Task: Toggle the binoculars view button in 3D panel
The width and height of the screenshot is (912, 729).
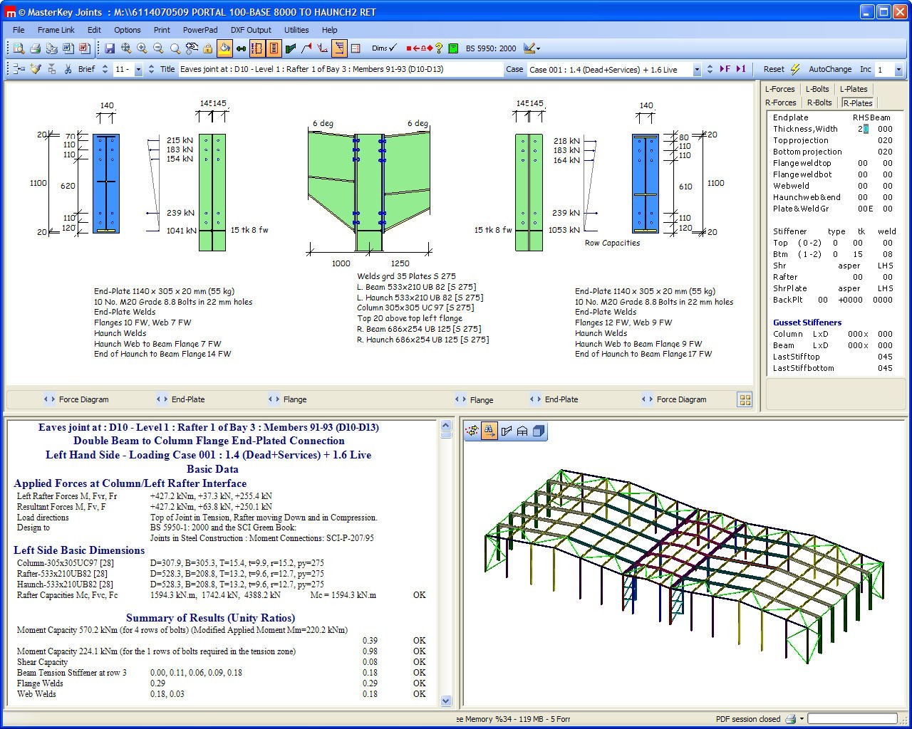Action: (489, 431)
